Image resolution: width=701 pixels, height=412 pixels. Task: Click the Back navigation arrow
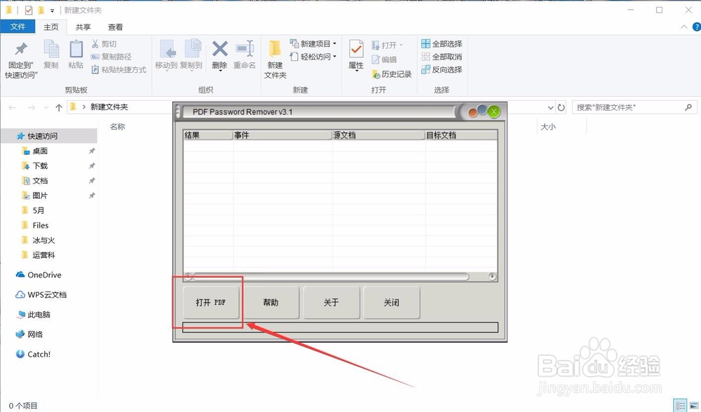point(13,108)
